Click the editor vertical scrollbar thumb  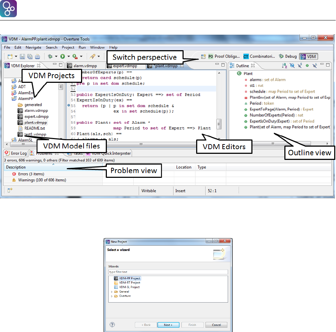[219, 124]
